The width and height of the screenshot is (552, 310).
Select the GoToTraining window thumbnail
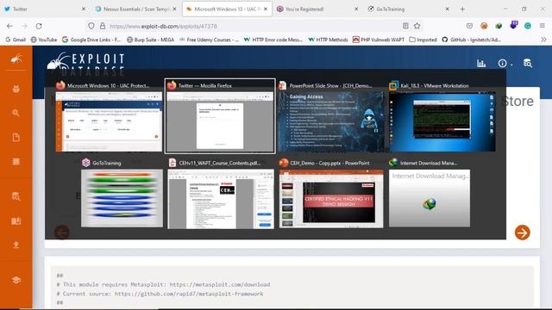point(122,198)
